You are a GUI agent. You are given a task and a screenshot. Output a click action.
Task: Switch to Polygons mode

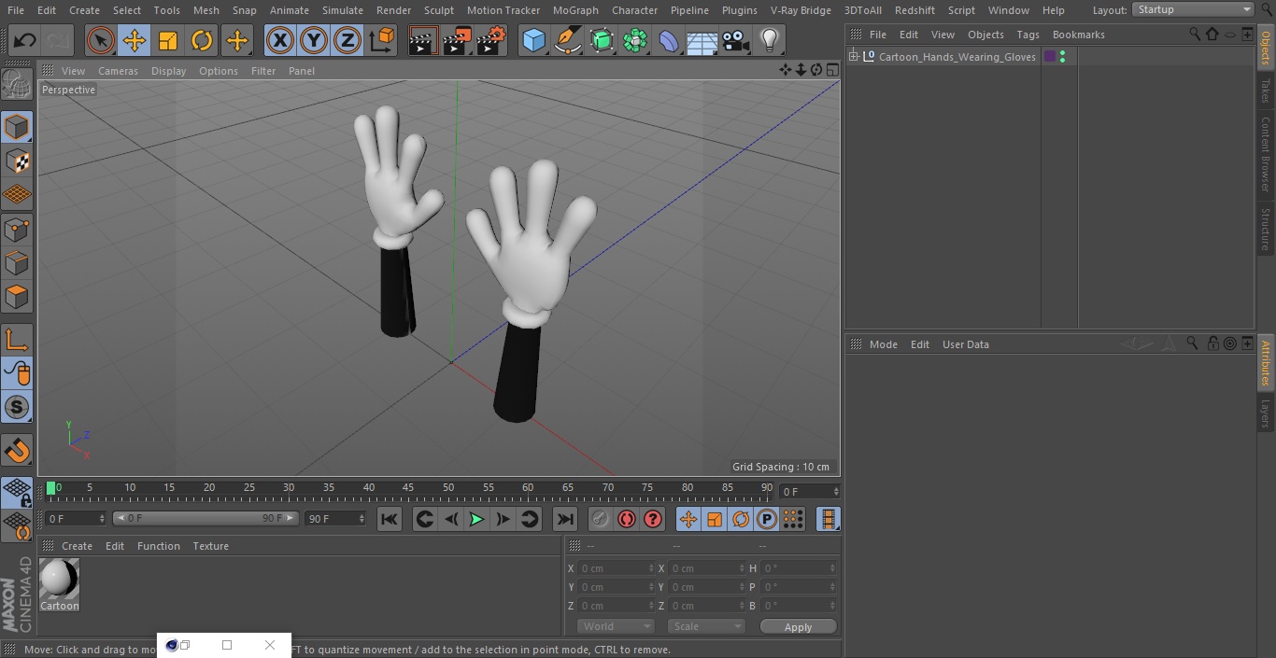pyautogui.click(x=17, y=297)
